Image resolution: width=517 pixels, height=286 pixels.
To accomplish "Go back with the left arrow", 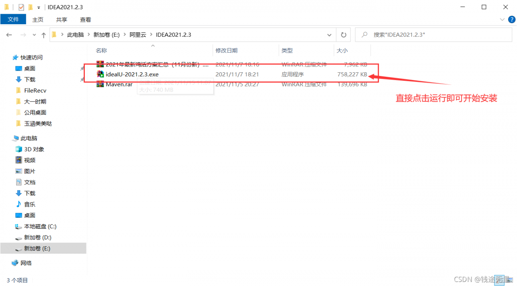I will (x=9, y=35).
